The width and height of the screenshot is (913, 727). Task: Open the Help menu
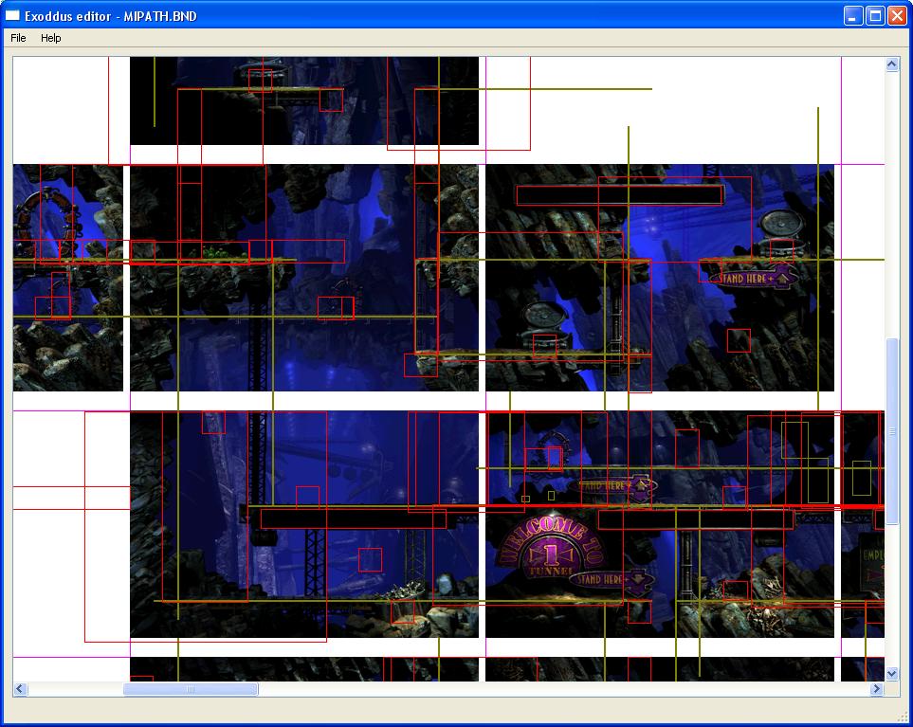(x=50, y=38)
